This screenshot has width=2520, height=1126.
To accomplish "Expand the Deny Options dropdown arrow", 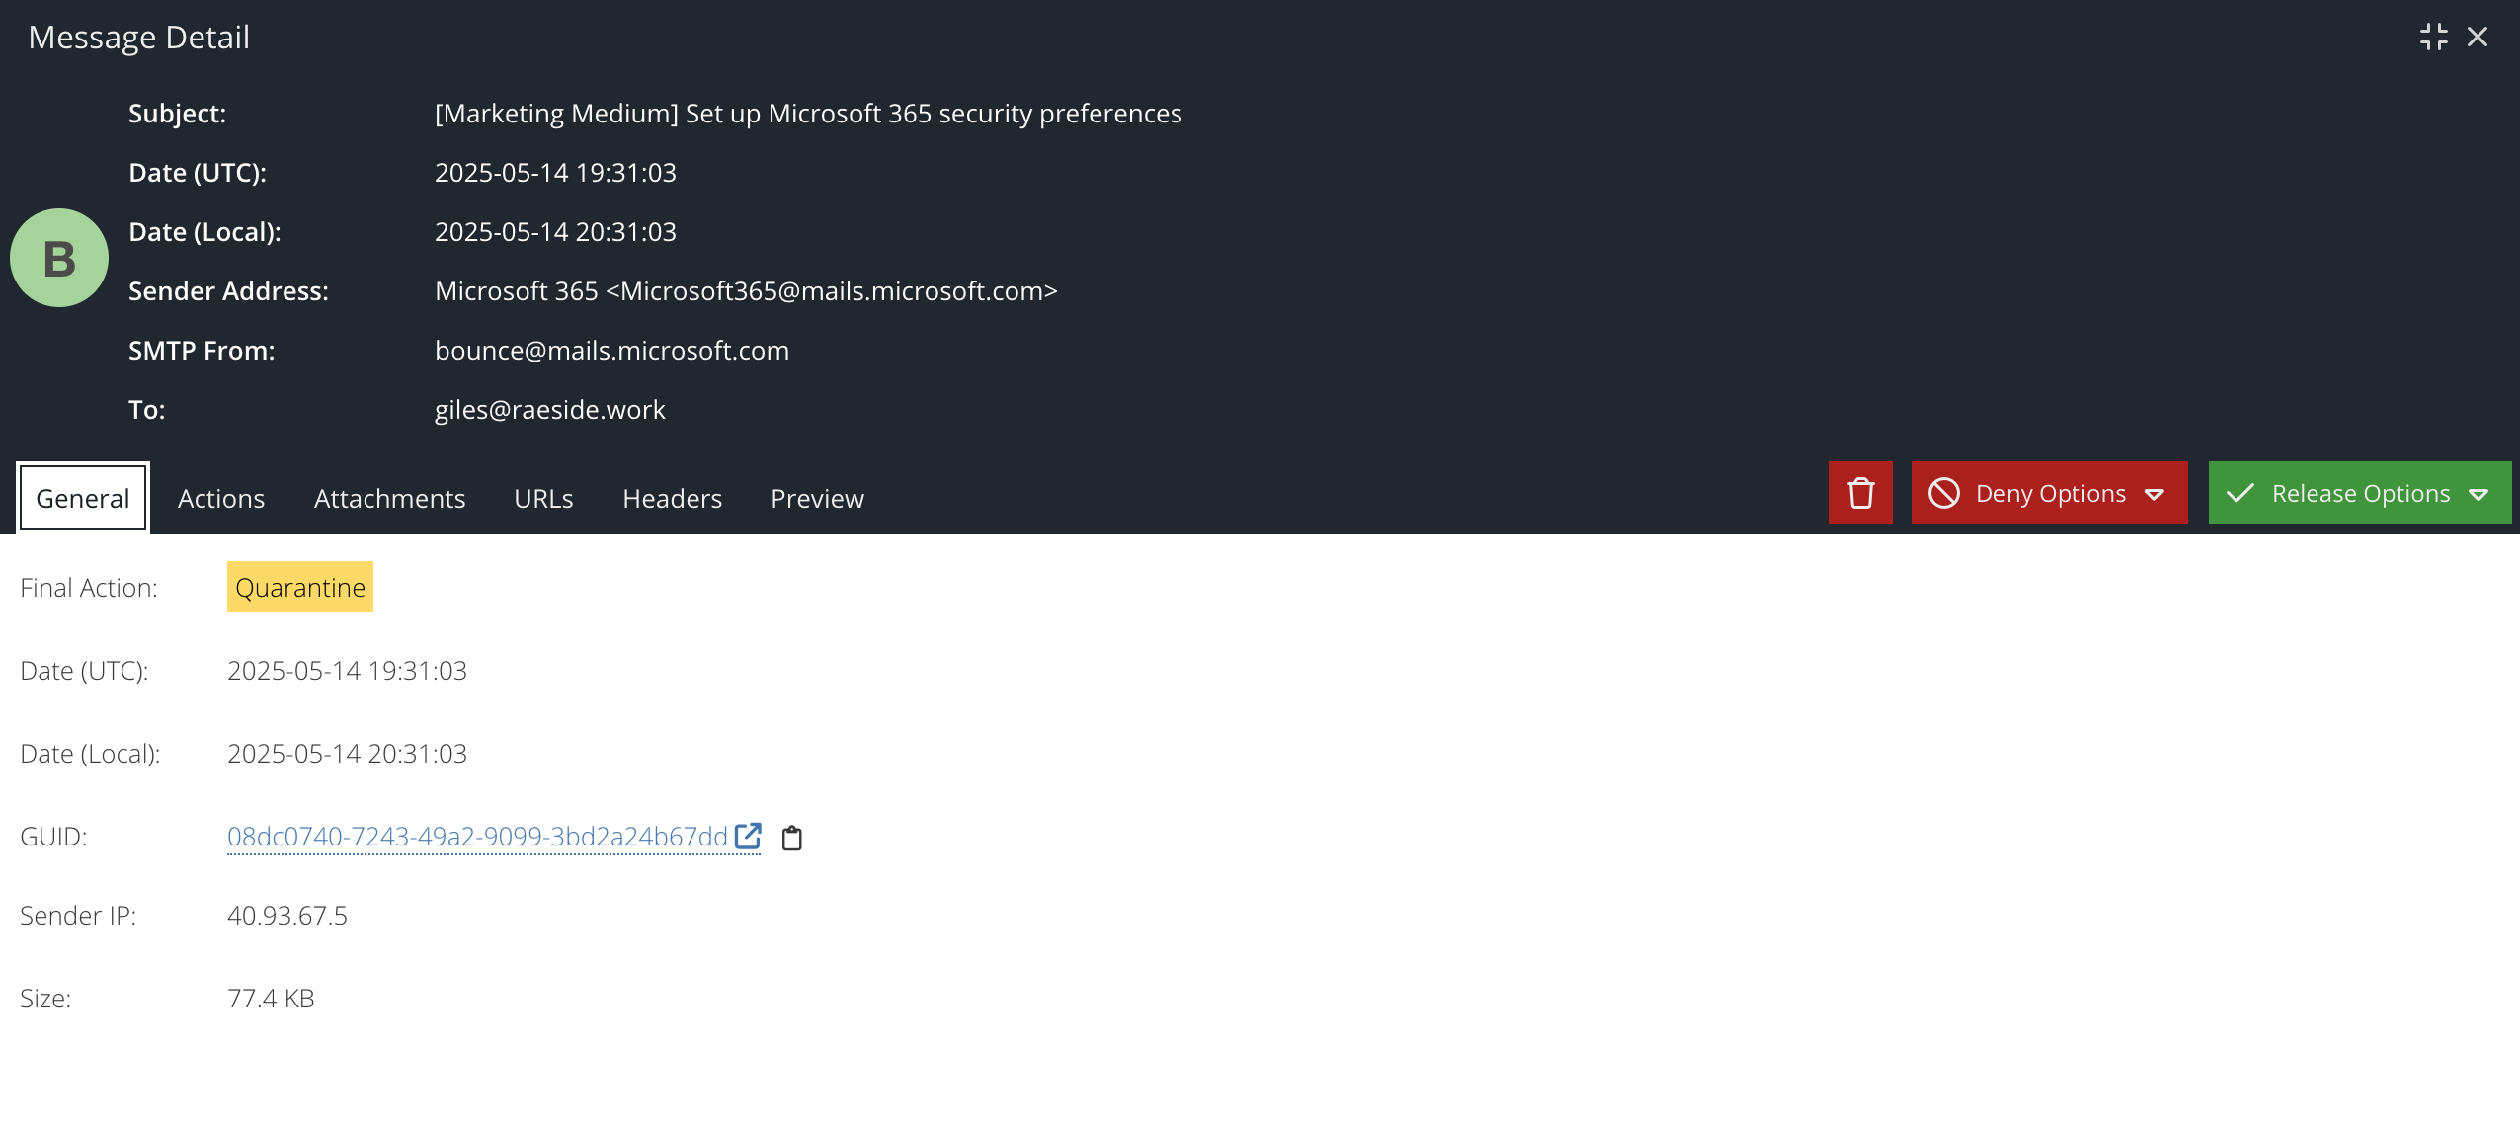I will (x=2155, y=495).
